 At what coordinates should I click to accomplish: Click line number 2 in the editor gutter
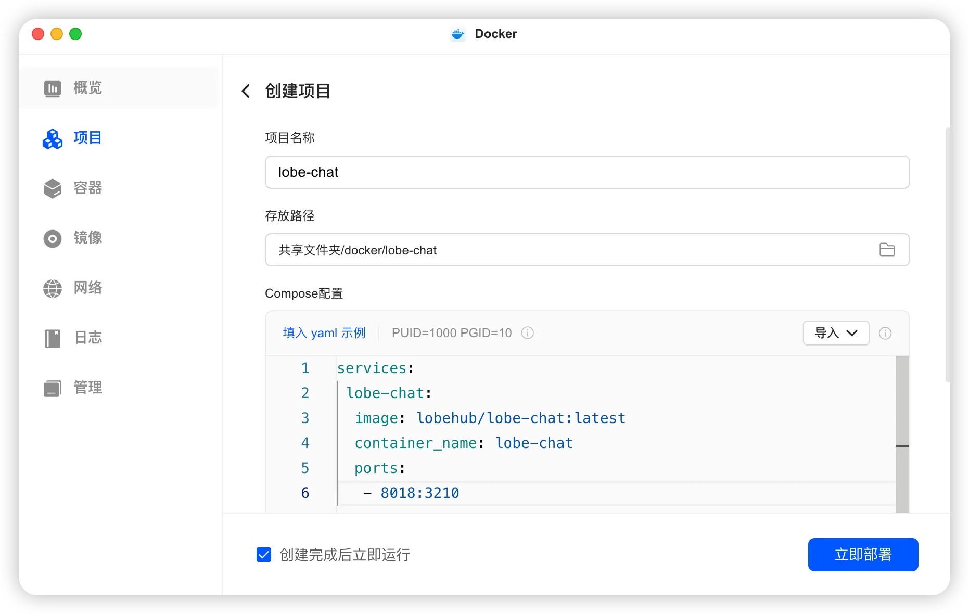(x=305, y=393)
